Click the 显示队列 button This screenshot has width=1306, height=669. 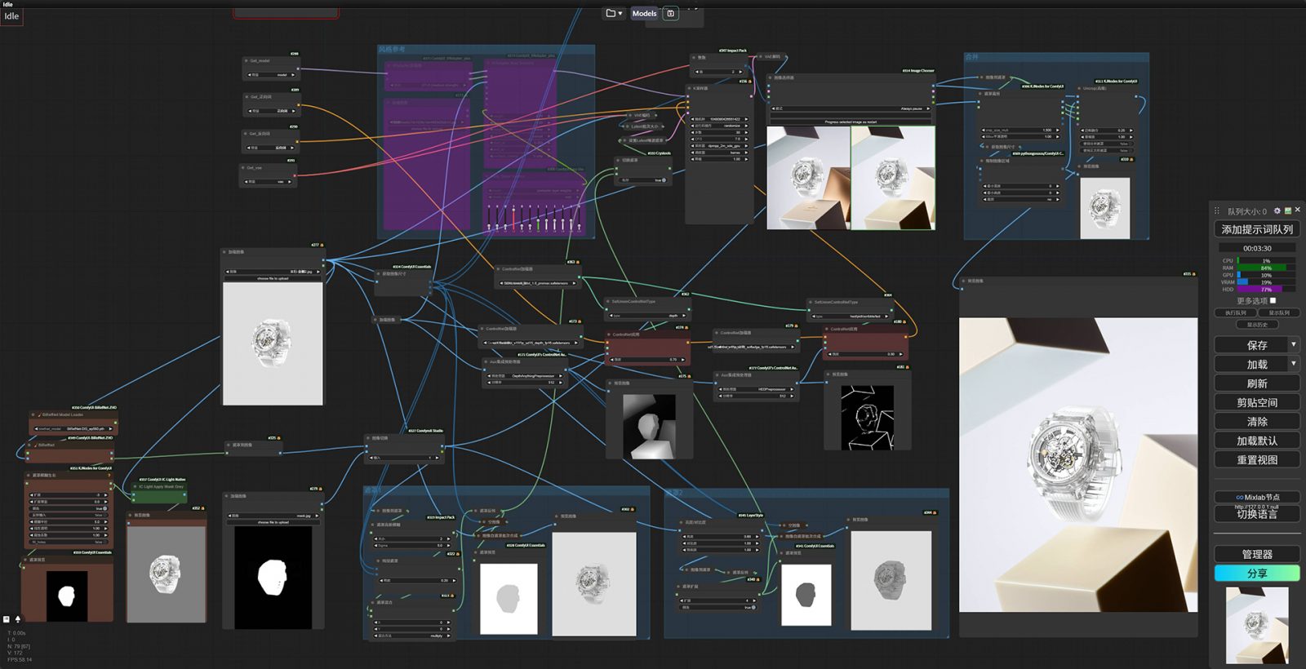(1279, 312)
